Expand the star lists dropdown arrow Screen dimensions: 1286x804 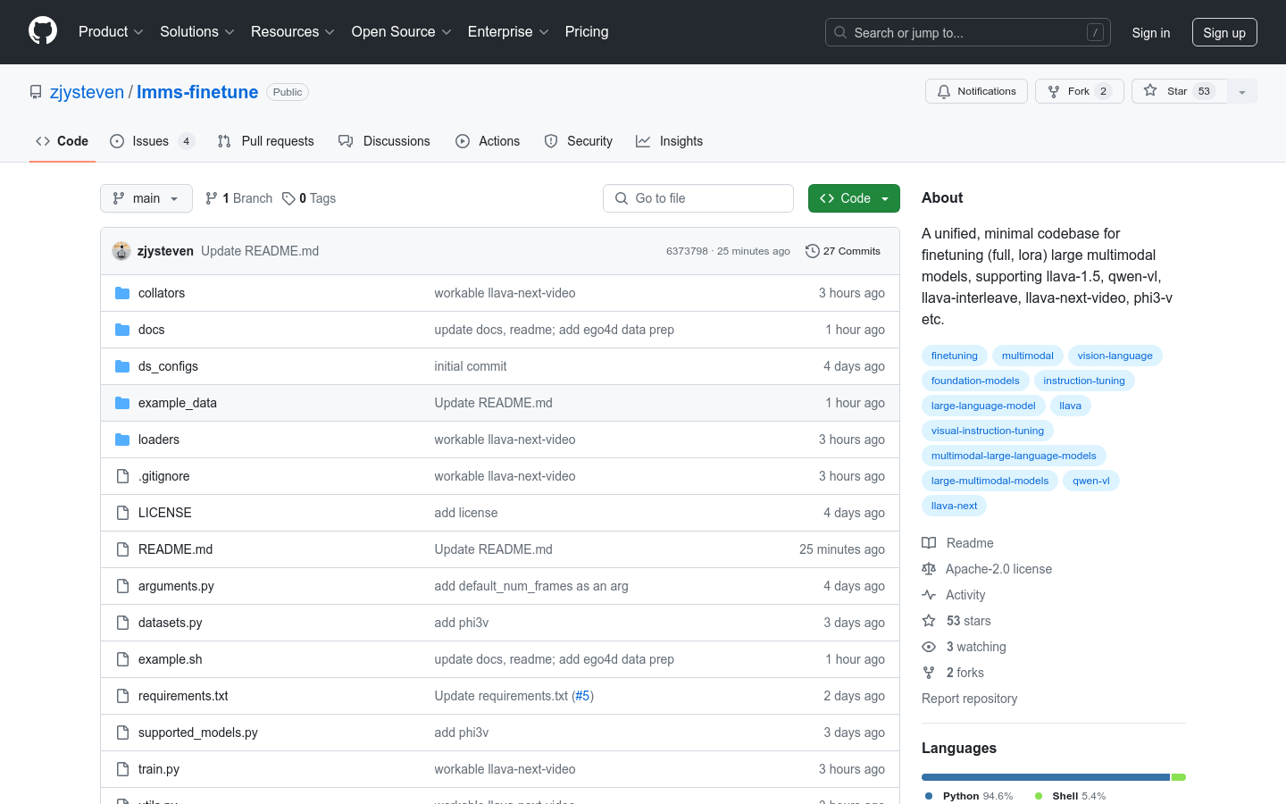coord(1242,91)
